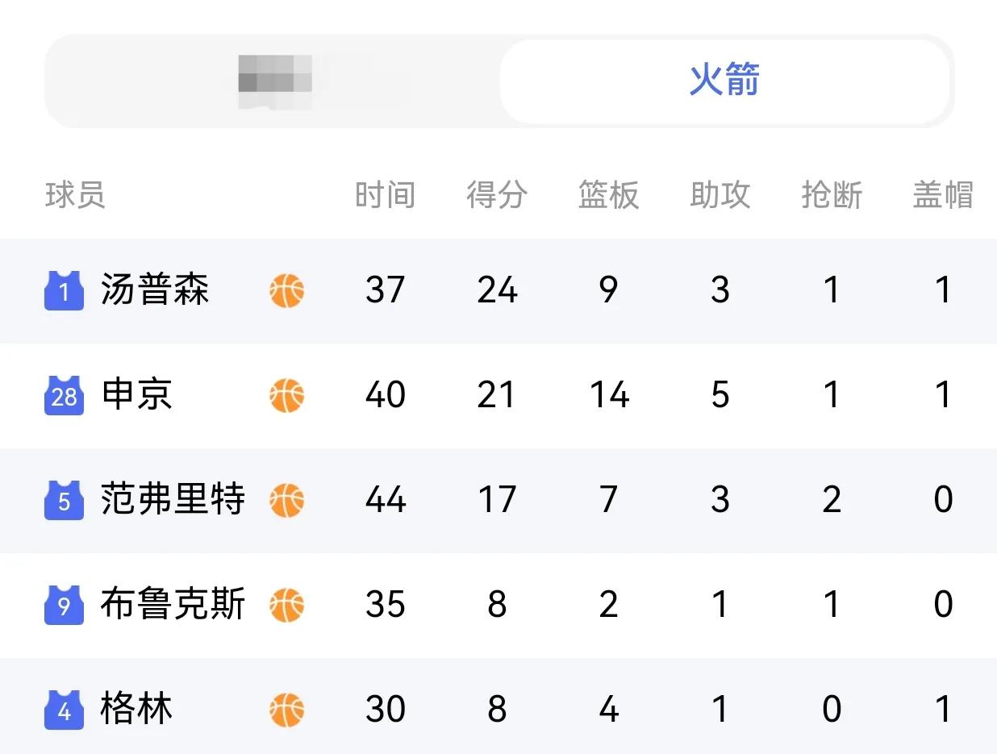
Task: Click the basketball icon beside 汤普森
Action: pyautogui.click(x=287, y=290)
